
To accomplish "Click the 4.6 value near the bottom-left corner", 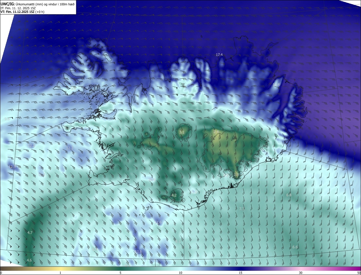I will coord(29,260).
